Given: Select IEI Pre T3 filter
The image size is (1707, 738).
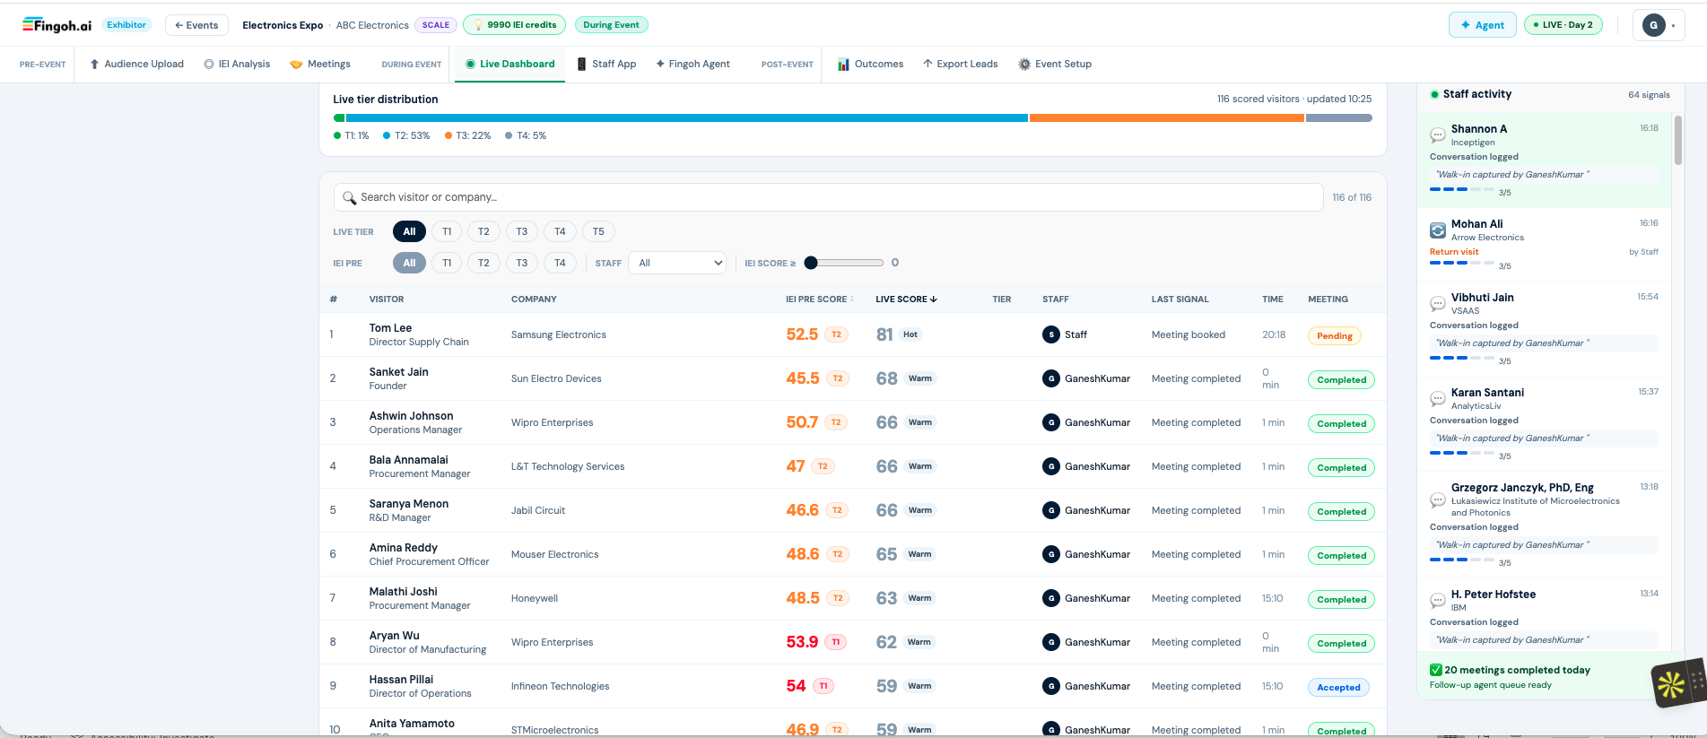Looking at the screenshot, I should click(x=522, y=263).
